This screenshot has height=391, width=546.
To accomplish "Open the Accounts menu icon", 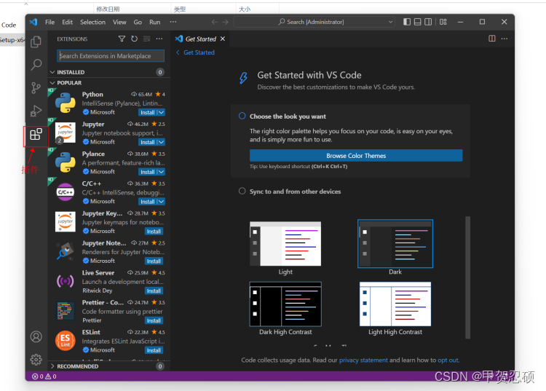I will (x=36, y=336).
